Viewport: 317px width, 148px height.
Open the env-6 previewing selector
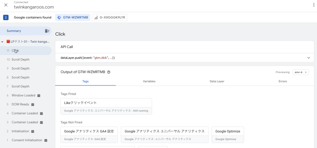coord(301,72)
